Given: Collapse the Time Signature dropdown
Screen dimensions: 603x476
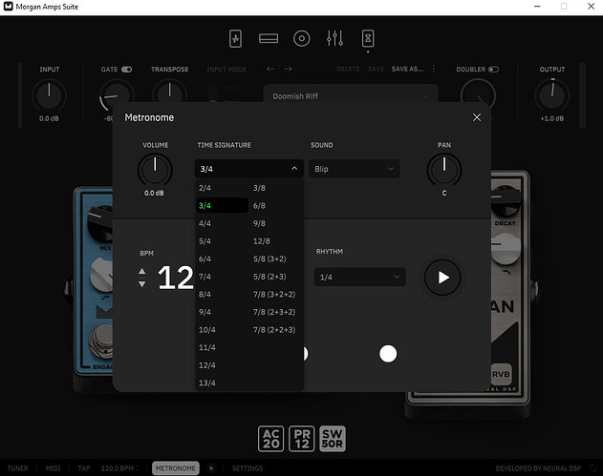Looking at the screenshot, I should (x=249, y=169).
